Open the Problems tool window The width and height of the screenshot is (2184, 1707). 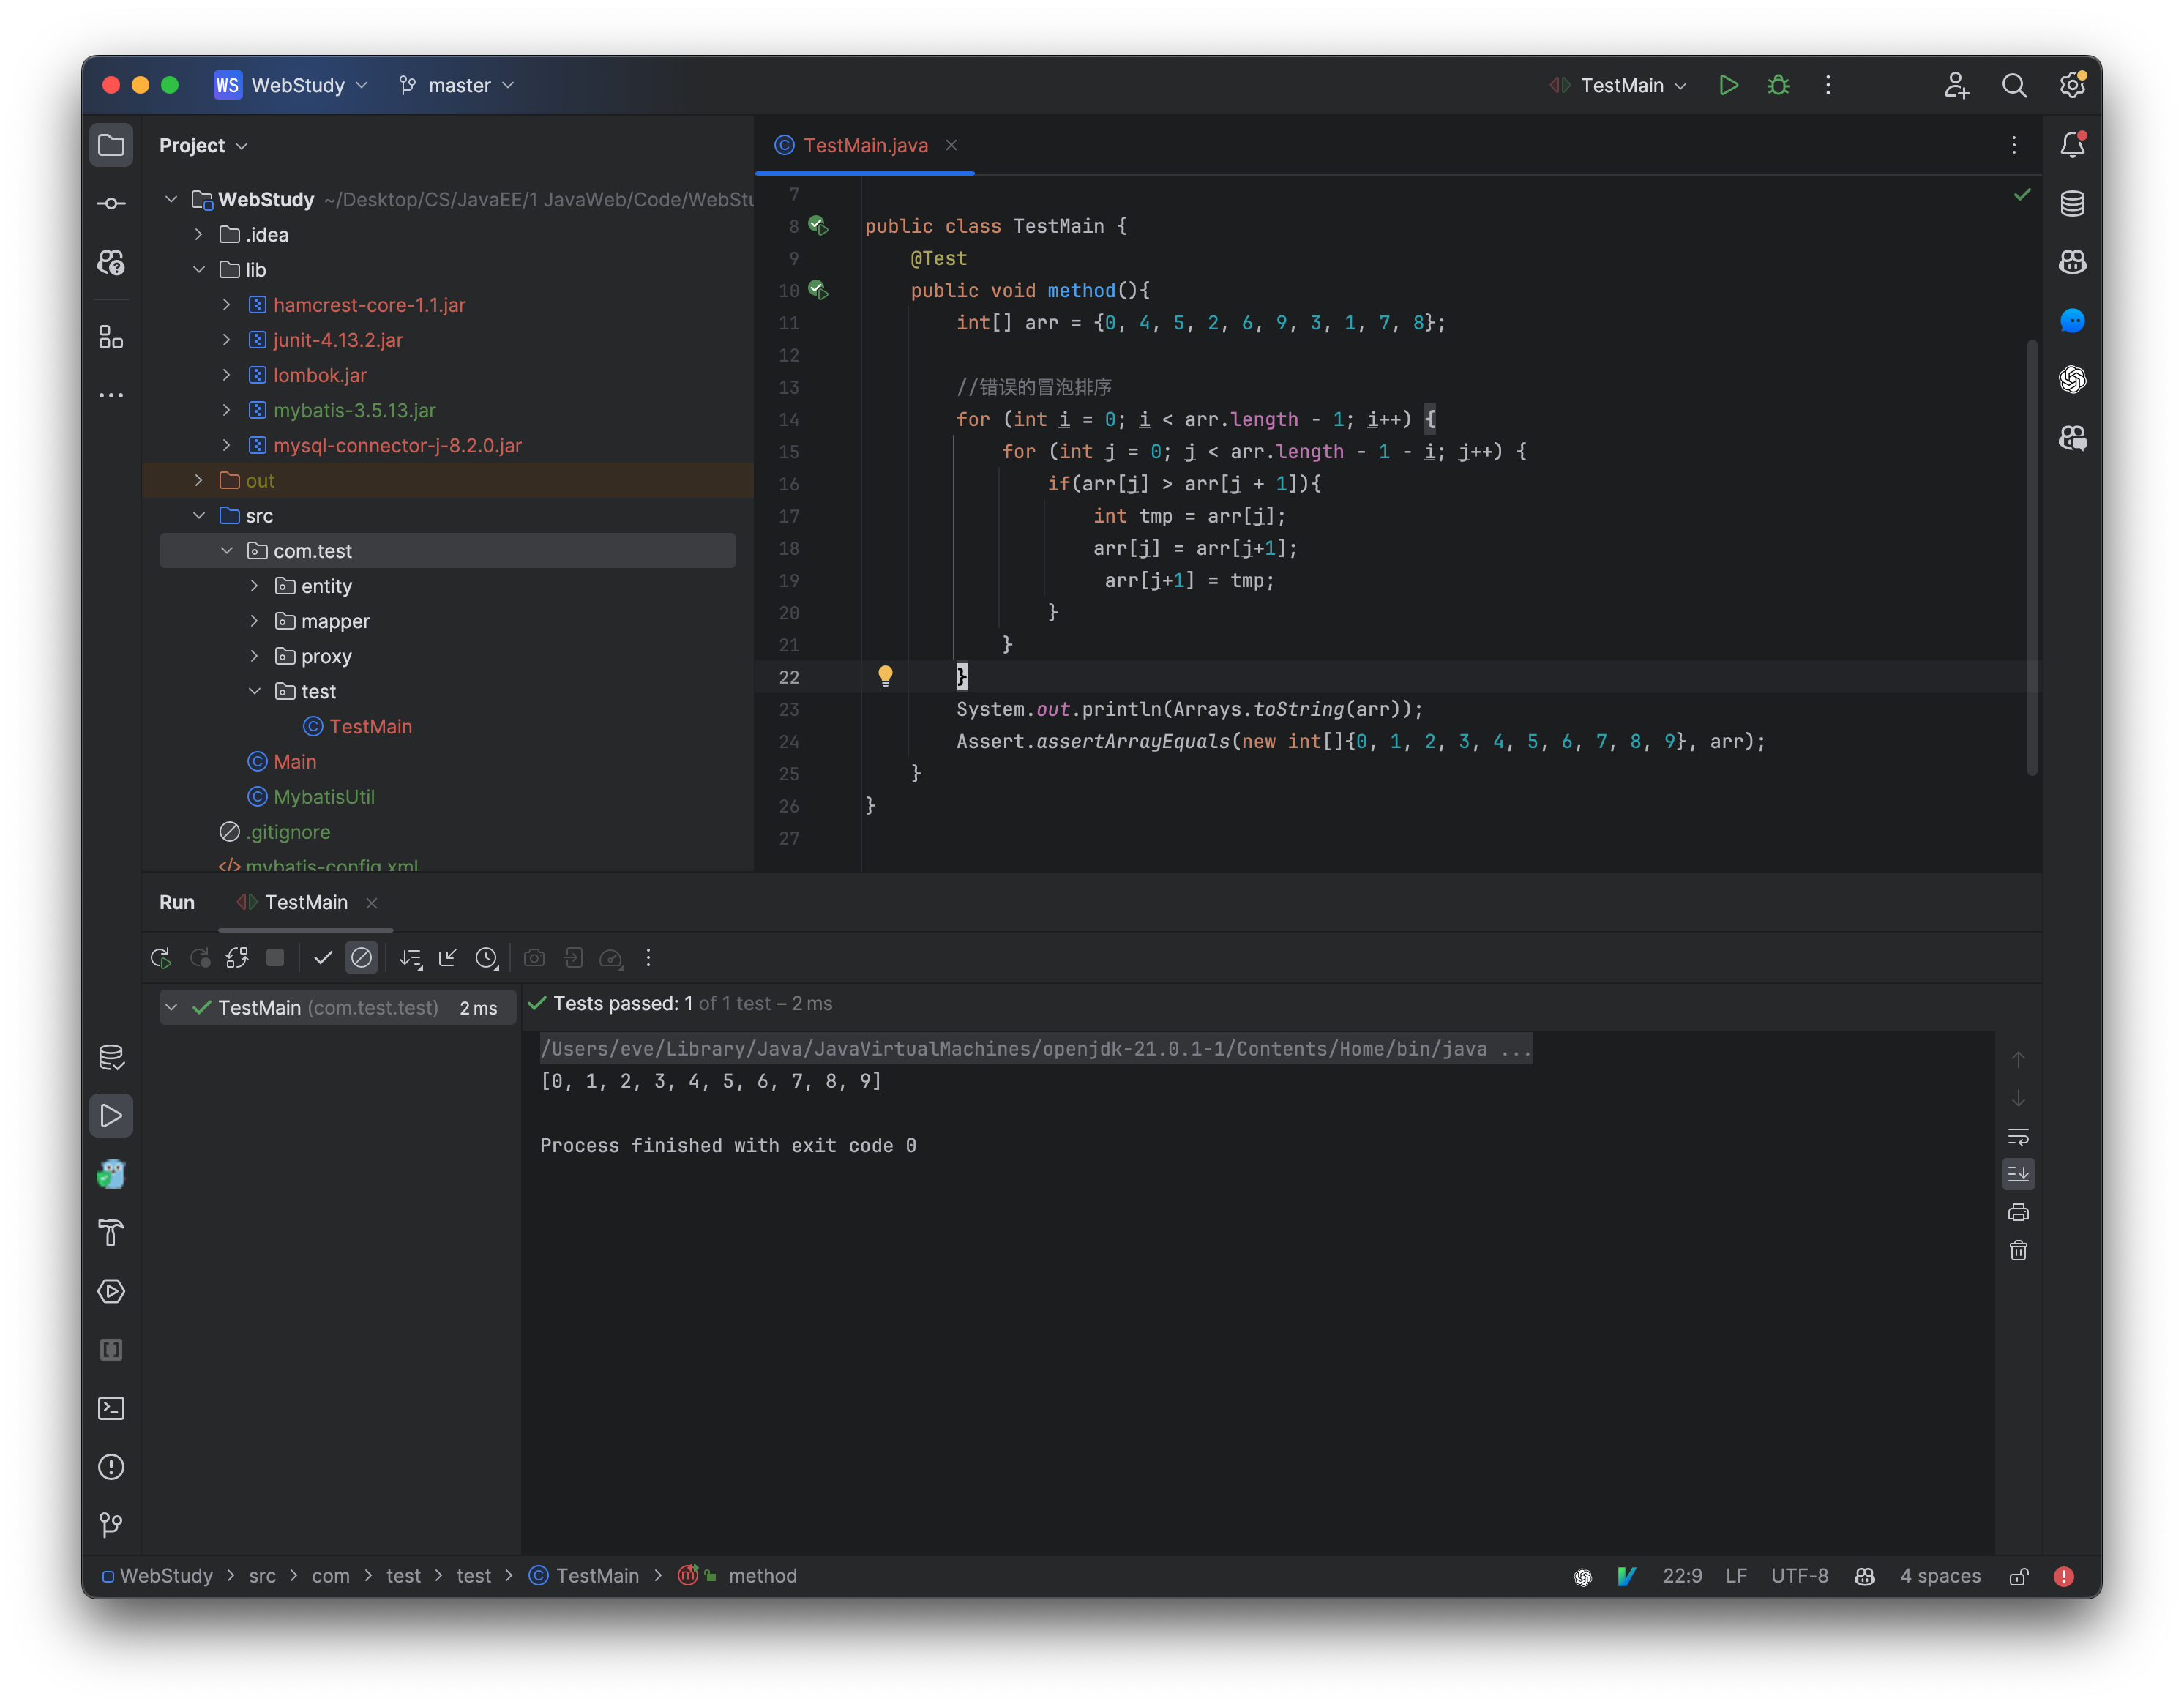click(x=111, y=1467)
